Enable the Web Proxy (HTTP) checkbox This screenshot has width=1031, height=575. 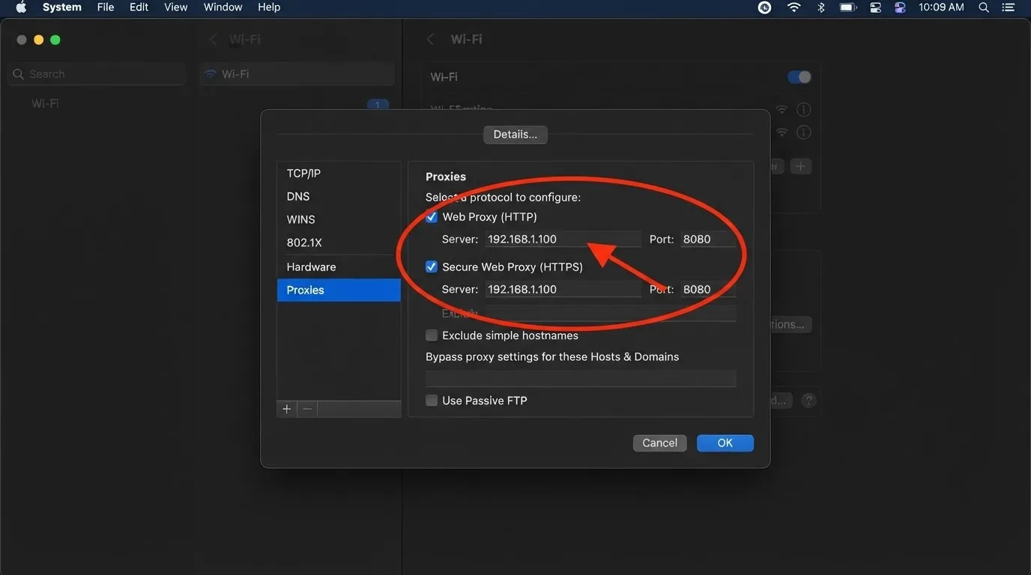[x=432, y=217]
